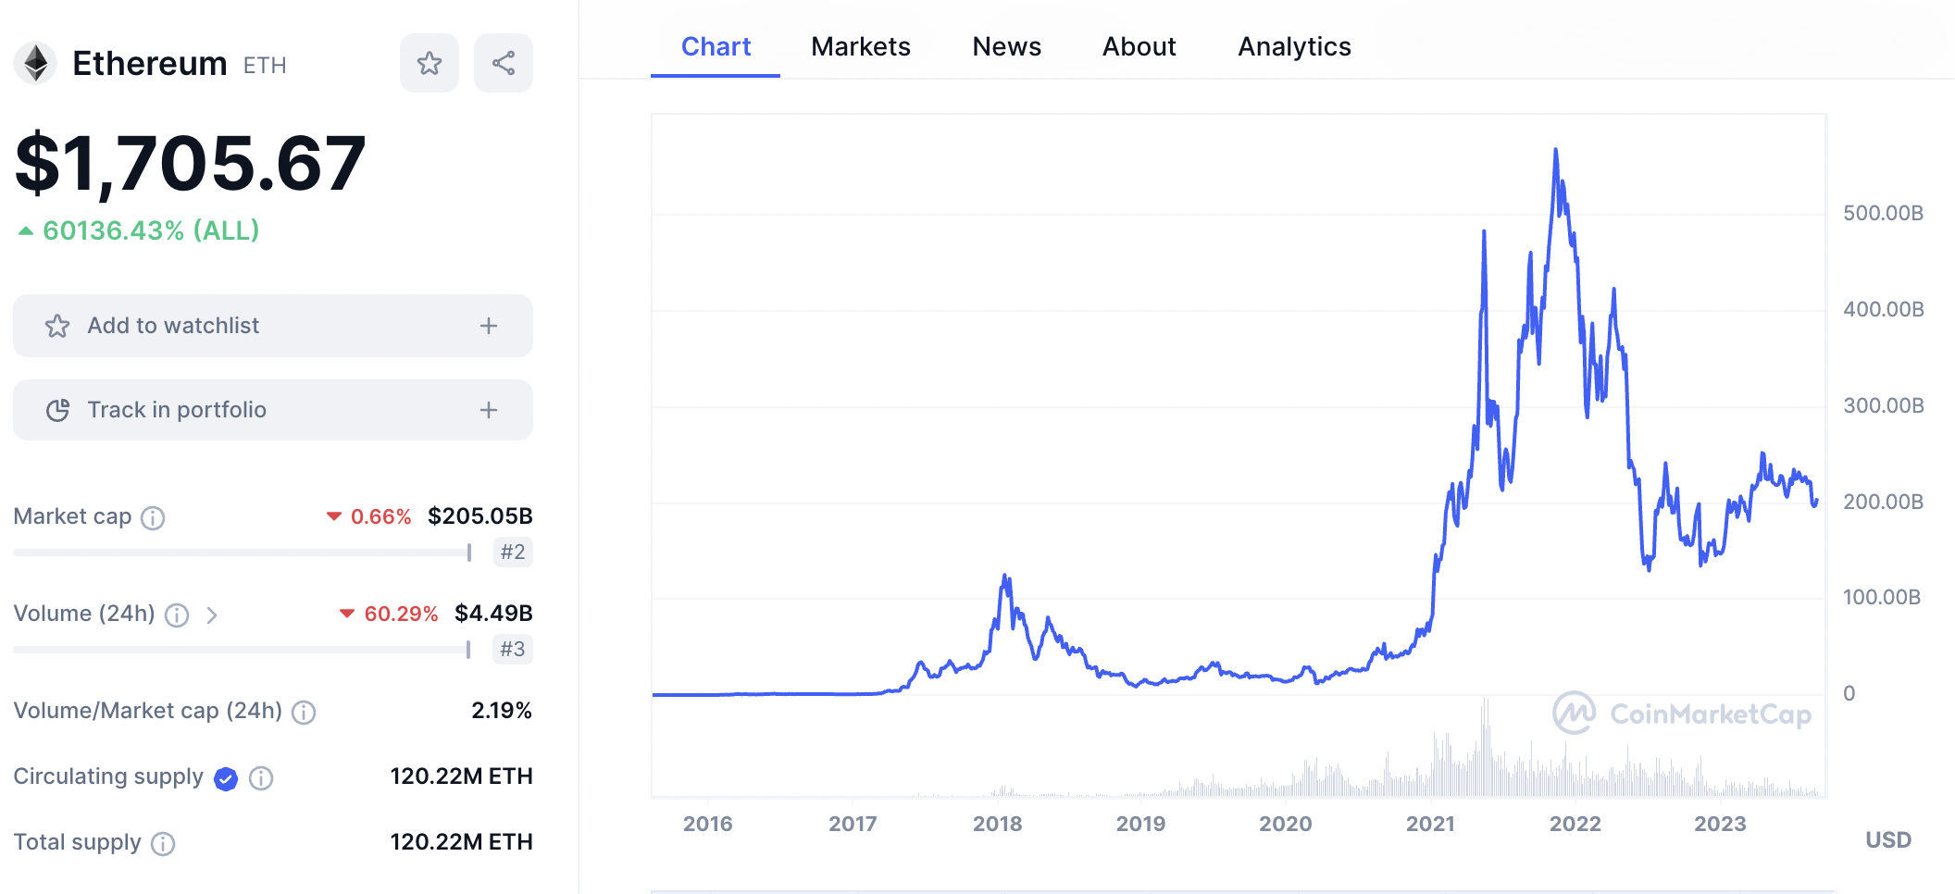Click the 2018 peak on the chart
This screenshot has height=894, width=1955.
pos(1005,577)
